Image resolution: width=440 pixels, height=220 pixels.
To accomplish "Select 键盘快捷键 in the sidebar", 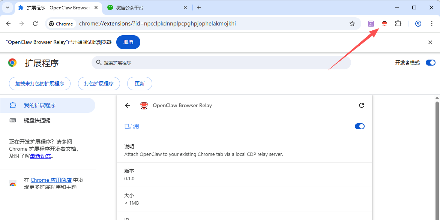I will pos(37,120).
